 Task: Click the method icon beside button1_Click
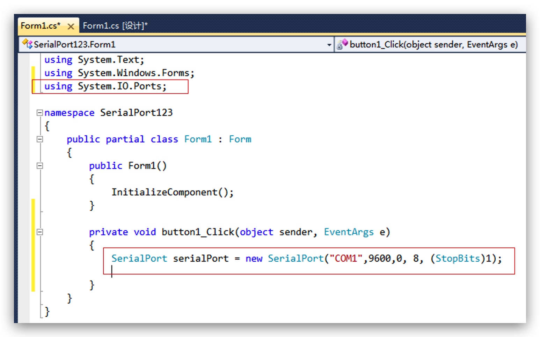(x=343, y=44)
